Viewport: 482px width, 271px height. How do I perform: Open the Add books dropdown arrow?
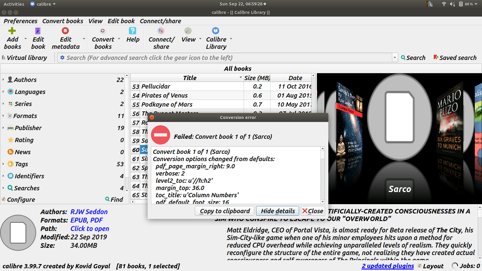[25, 39]
